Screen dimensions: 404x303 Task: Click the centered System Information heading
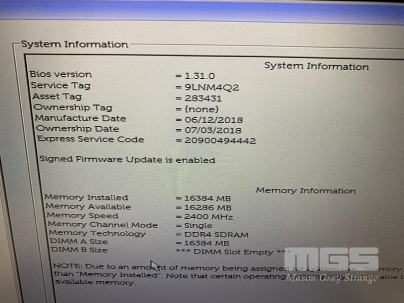[x=317, y=66]
